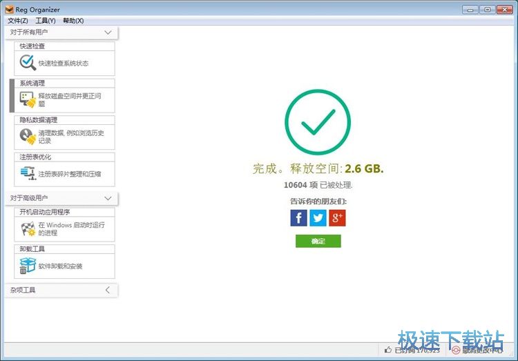Confirm with the green 确定 button

pos(318,241)
